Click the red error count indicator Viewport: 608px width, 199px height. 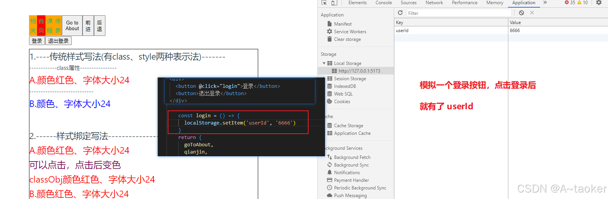(x=570, y=3)
